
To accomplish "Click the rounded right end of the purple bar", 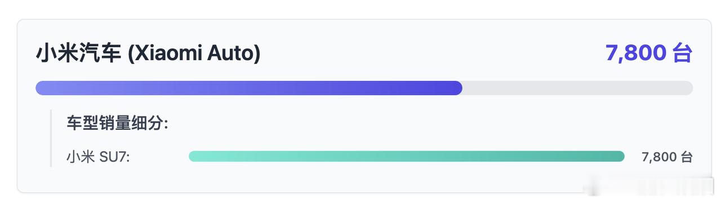I will pyautogui.click(x=456, y=88).
